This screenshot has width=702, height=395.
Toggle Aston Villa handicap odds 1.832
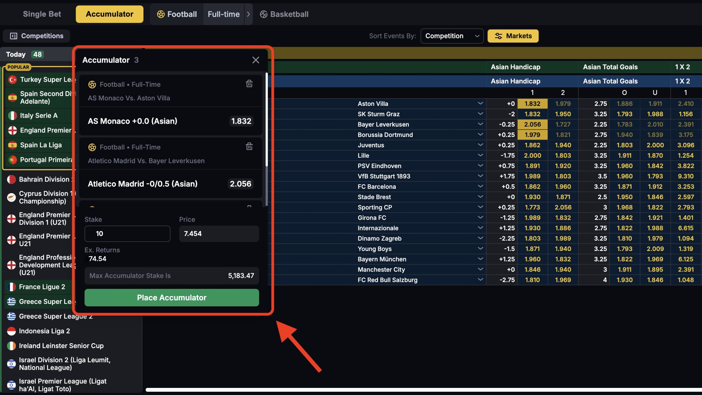click(x=532, y=104)
